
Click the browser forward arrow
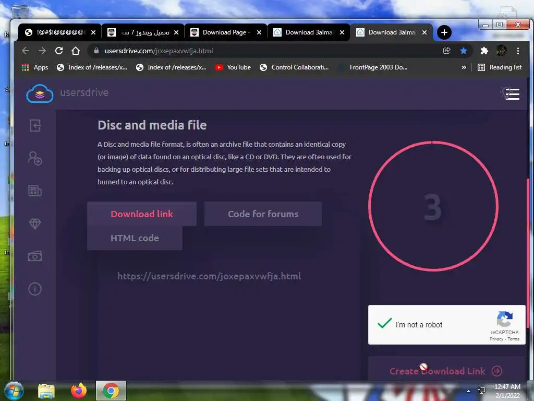[42, 51]
